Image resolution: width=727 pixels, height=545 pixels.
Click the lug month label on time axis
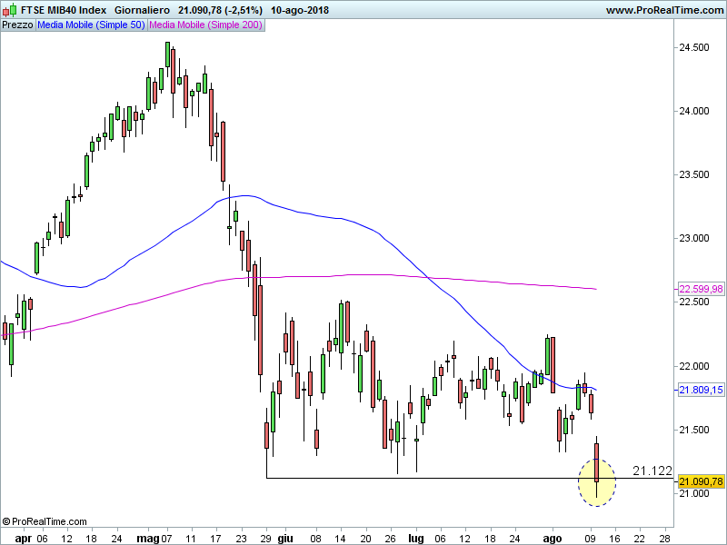tap(416, 539)
